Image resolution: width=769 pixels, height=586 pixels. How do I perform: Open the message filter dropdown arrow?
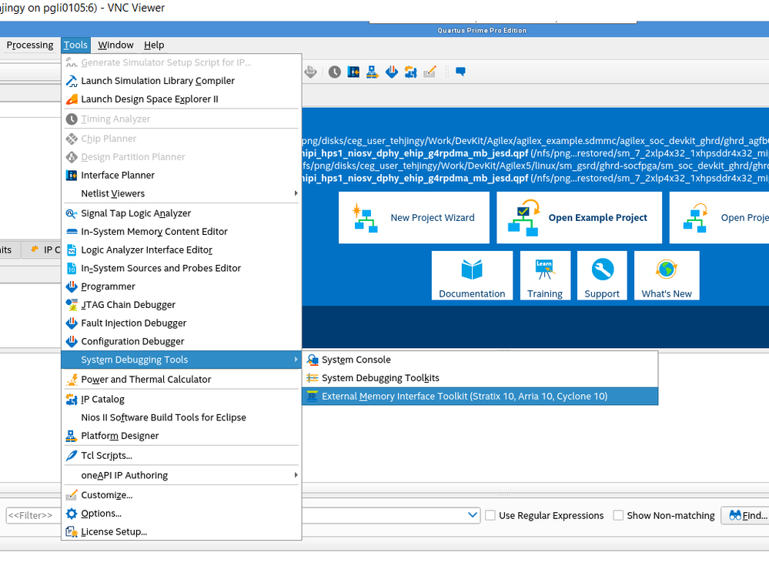pyautogui.click(x=473, y=515)
